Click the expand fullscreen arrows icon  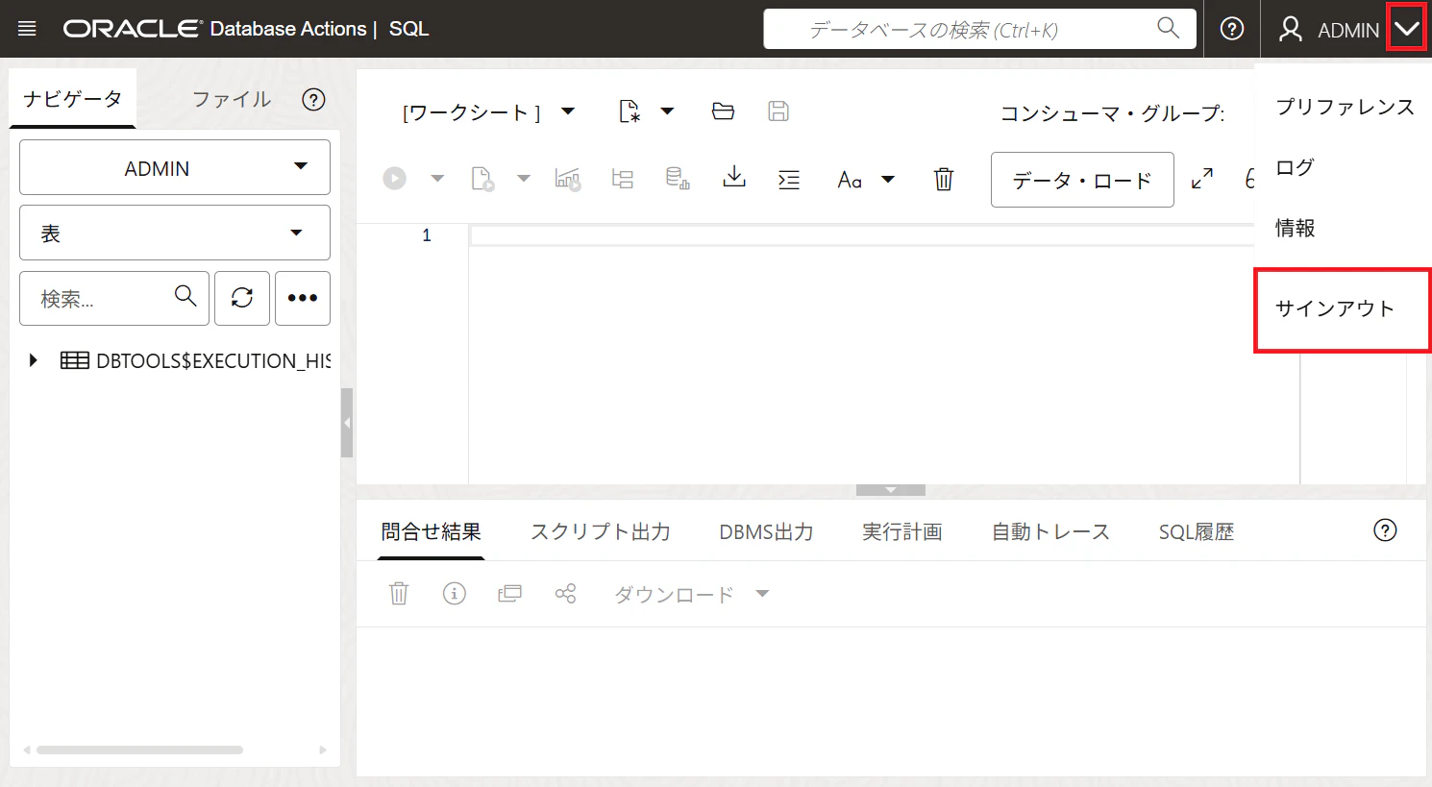[1202, 179]
